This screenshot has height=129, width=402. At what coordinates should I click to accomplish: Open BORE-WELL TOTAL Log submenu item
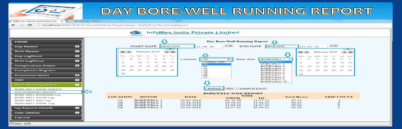tap(35, 103)
